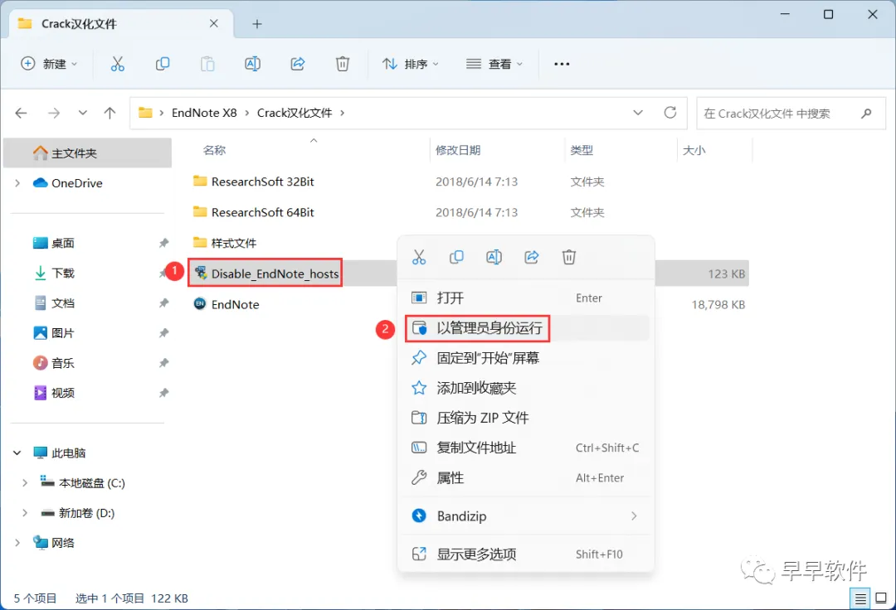Choose 显示更多选项 menu entry
Image resolution: width=896 pixels, height=610 pixels.
click(x=527, y=554)
